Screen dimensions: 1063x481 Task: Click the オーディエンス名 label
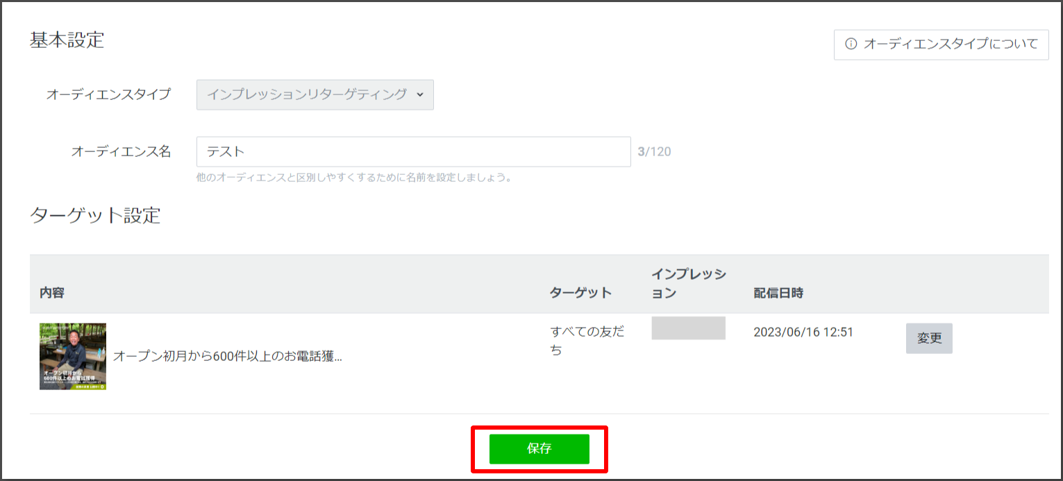pyautogui.click(x=121, y=151)
